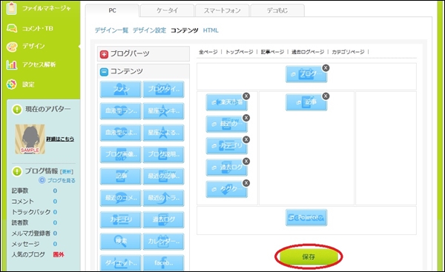The image size is (445, 272).
Task: Select the 最近のコメ.. content part
Action: point(121,198)
